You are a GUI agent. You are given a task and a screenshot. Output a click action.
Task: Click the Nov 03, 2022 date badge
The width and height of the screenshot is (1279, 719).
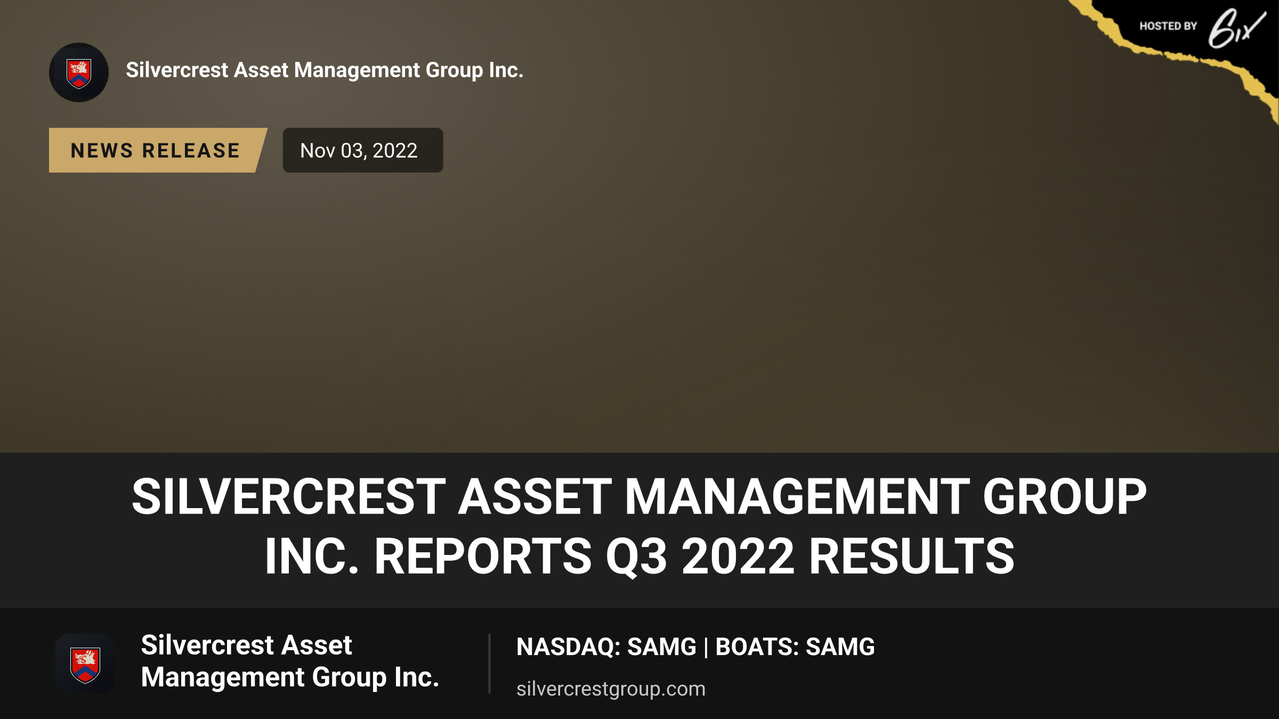pyautogui.click(x=363, y=150)
